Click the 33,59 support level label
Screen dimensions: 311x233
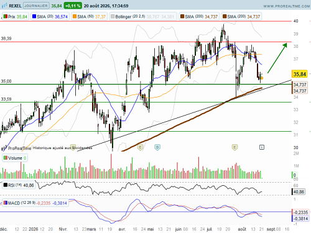click(x=6, y=99)
